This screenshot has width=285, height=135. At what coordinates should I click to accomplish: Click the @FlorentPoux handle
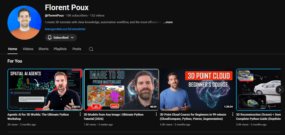click(x=54, y=15)
